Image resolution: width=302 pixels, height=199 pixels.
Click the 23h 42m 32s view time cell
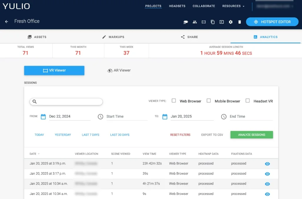152,163
